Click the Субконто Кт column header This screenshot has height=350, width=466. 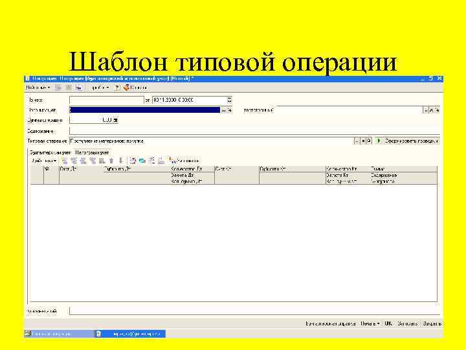click(292, 169)
